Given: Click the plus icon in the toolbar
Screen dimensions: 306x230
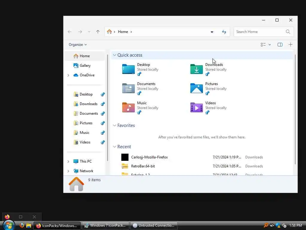Looking at the screenshot, I should (290, 45).
